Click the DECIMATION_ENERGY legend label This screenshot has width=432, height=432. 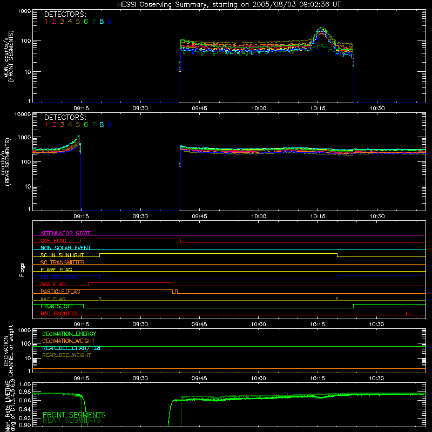69,334
